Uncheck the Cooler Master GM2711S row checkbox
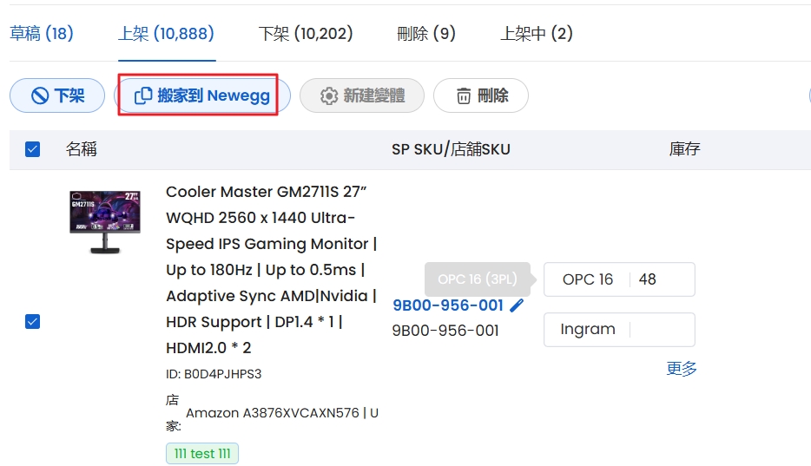This screenshot has width=811, height=466. pos(33,322)
